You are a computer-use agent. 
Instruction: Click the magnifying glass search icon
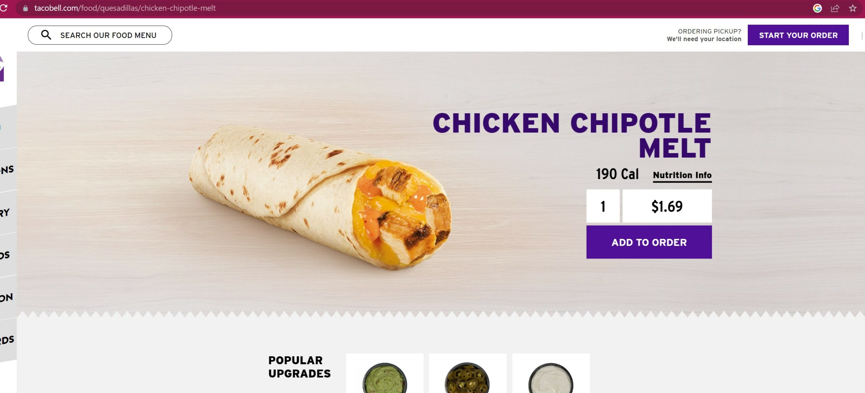click(46, 35)
